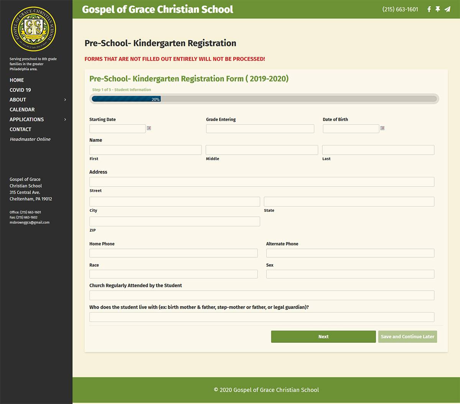
Task: Click Pre-School- Kindergarten Registration page heading
Action: pos(160,43)
